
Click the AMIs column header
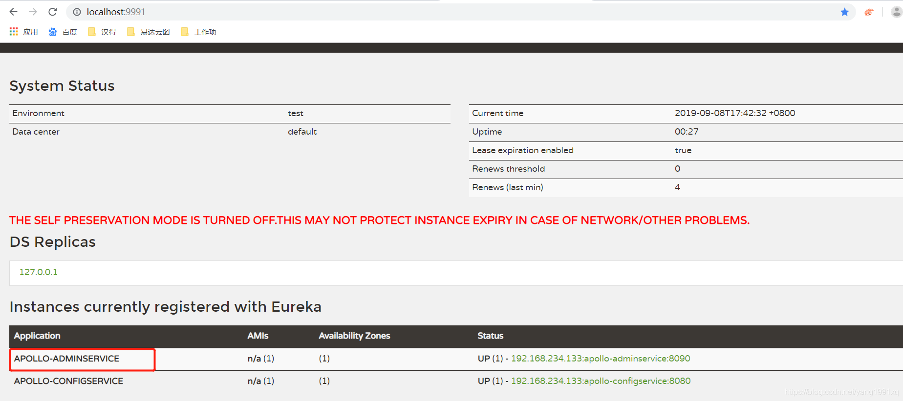[258, 336]
